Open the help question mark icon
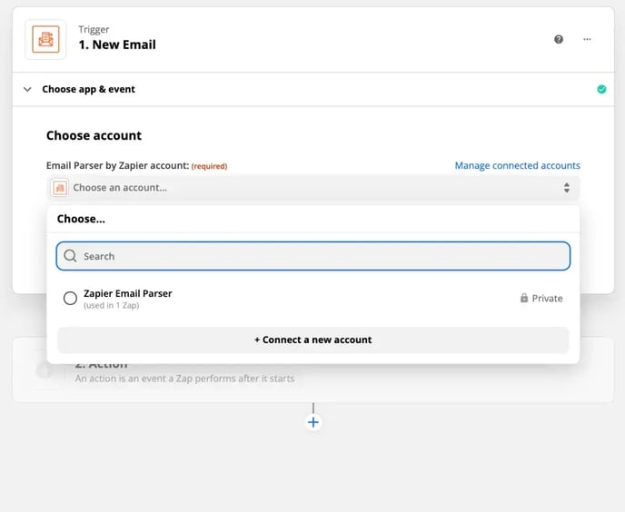Viewport: 625px width, 512px height. coord(559,39)
